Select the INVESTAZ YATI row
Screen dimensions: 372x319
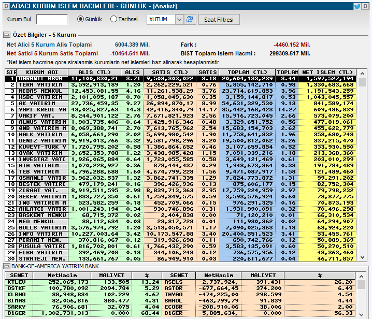click(x=180, y=160)
